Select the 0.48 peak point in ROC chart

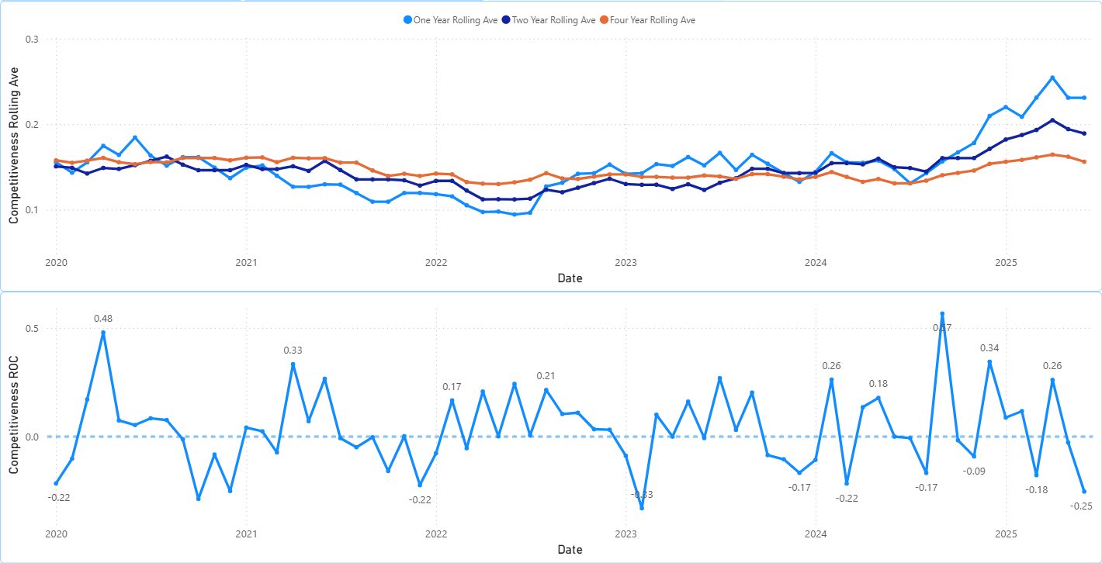click(x=103, y=333)
